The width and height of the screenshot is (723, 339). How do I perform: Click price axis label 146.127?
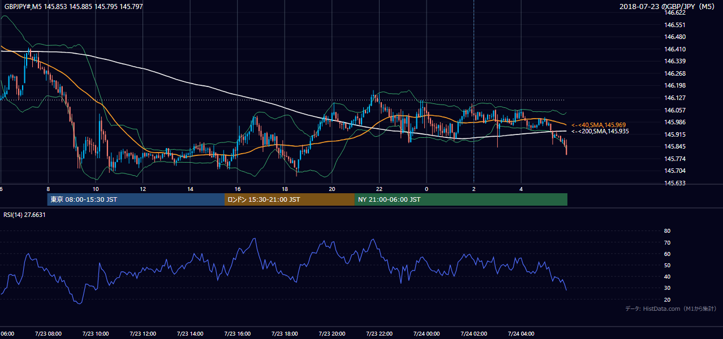675,98
